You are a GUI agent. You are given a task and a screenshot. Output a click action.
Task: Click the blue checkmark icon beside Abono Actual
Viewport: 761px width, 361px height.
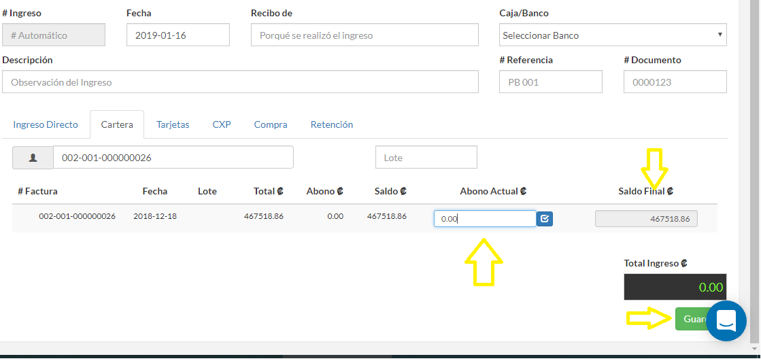pyautogui.click(x=545, y=219)
